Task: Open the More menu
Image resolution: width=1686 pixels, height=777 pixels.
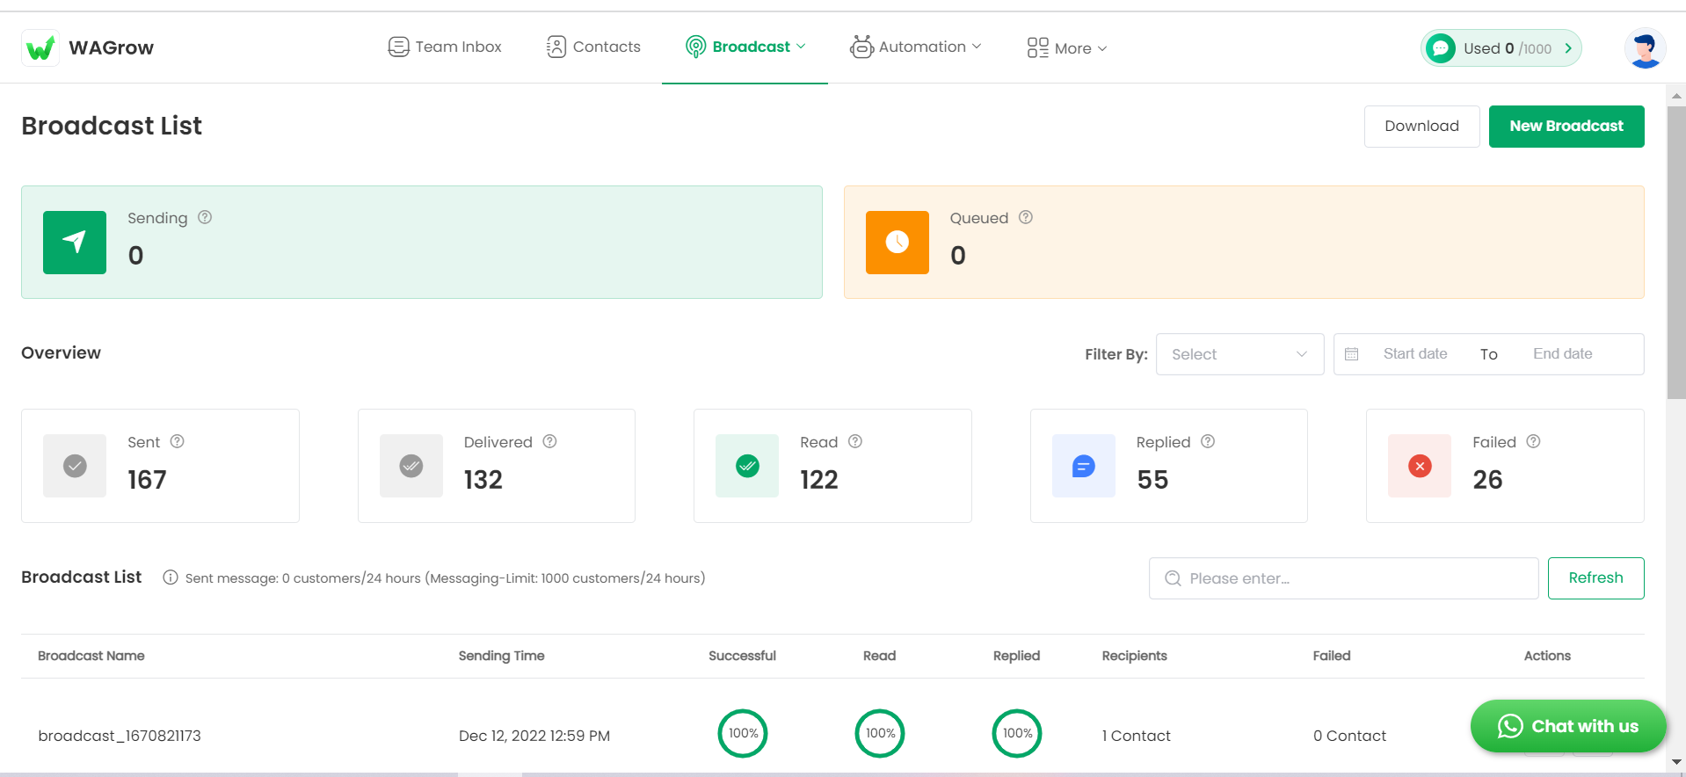Action: point(1067,48)
